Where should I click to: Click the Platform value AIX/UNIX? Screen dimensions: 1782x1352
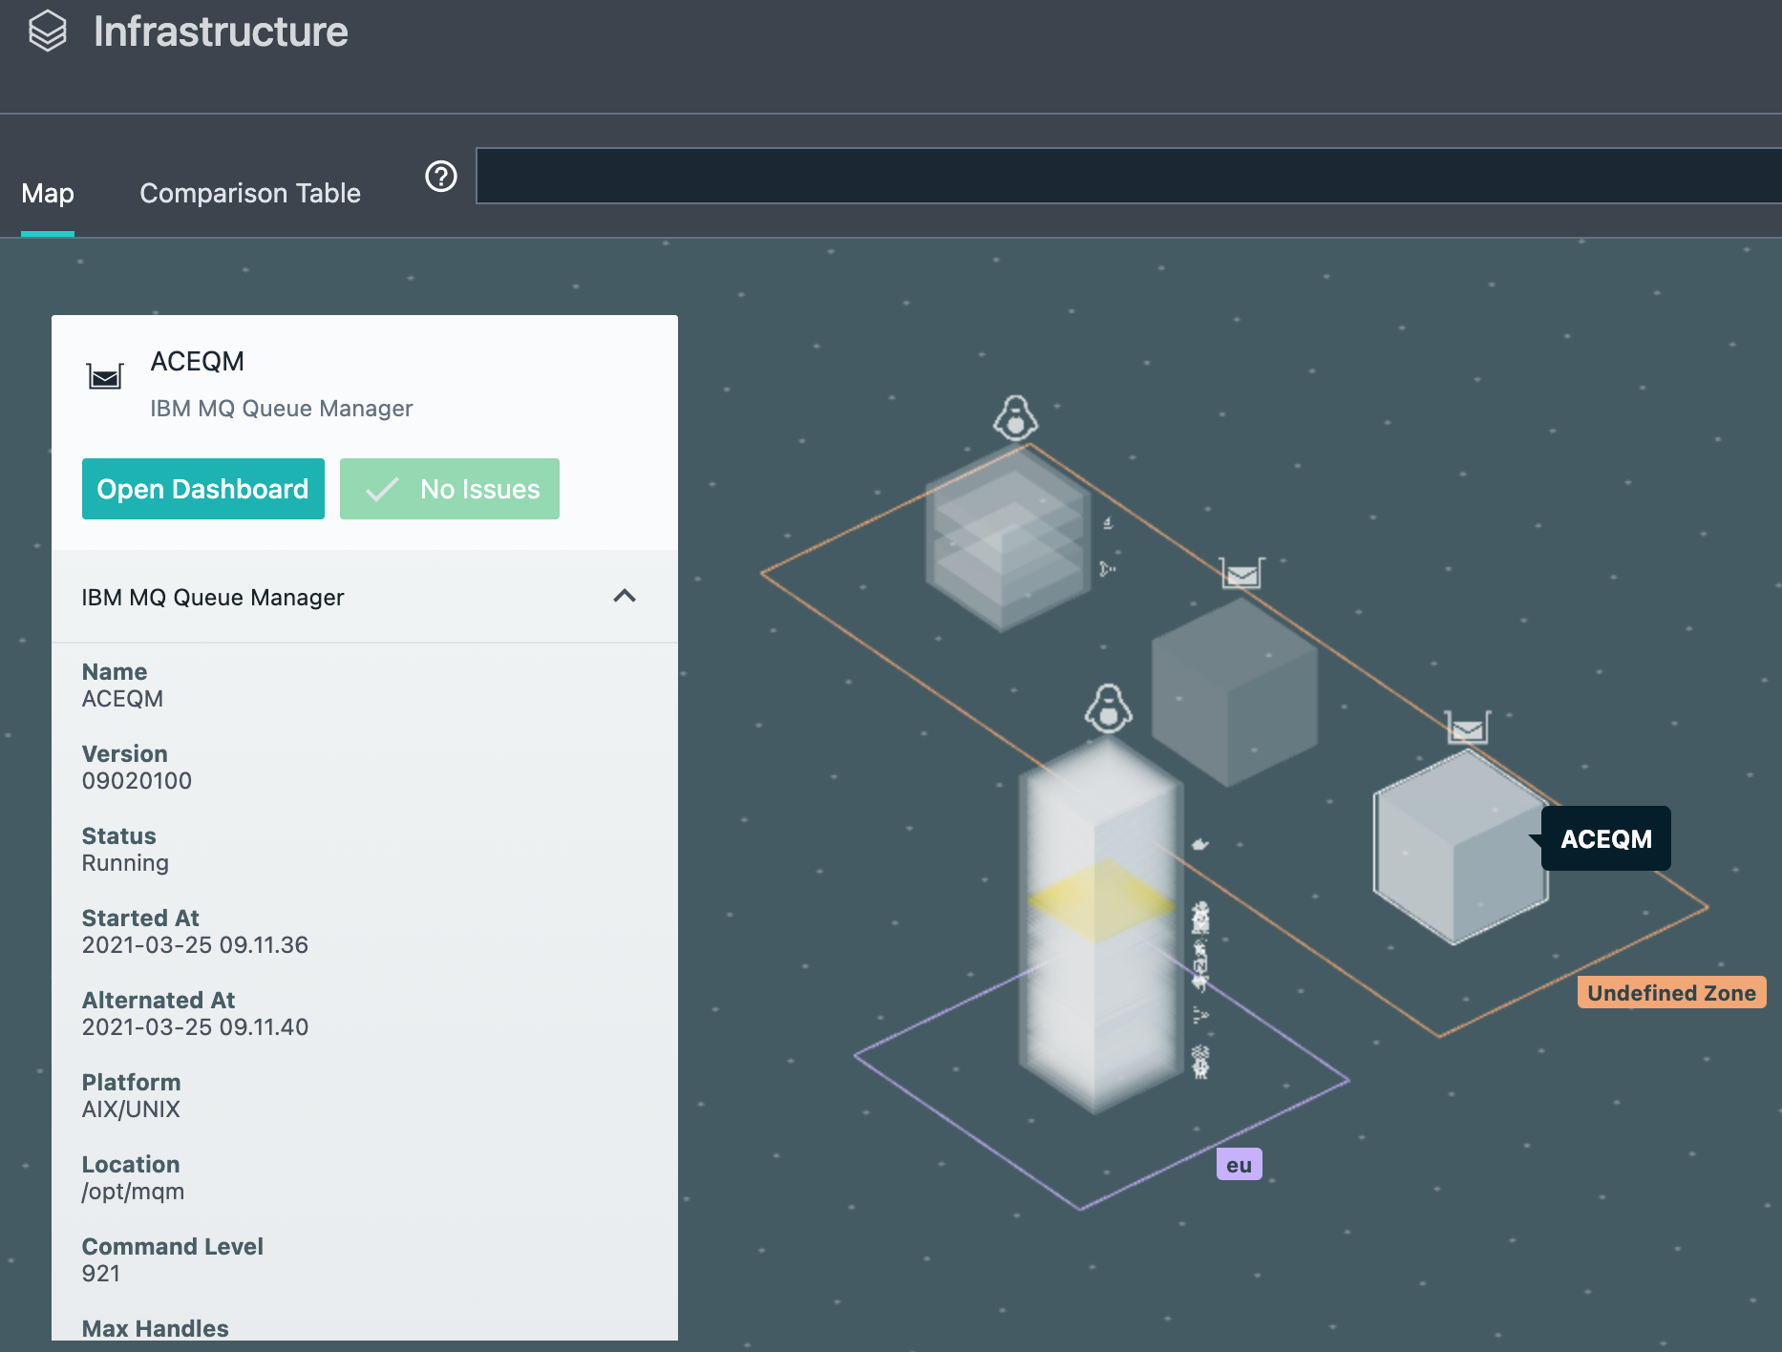pyautogui.click(x=131, y=1109)
